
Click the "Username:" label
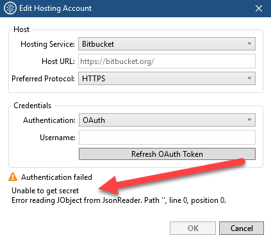pyautogui.click(x=58, y=138)
